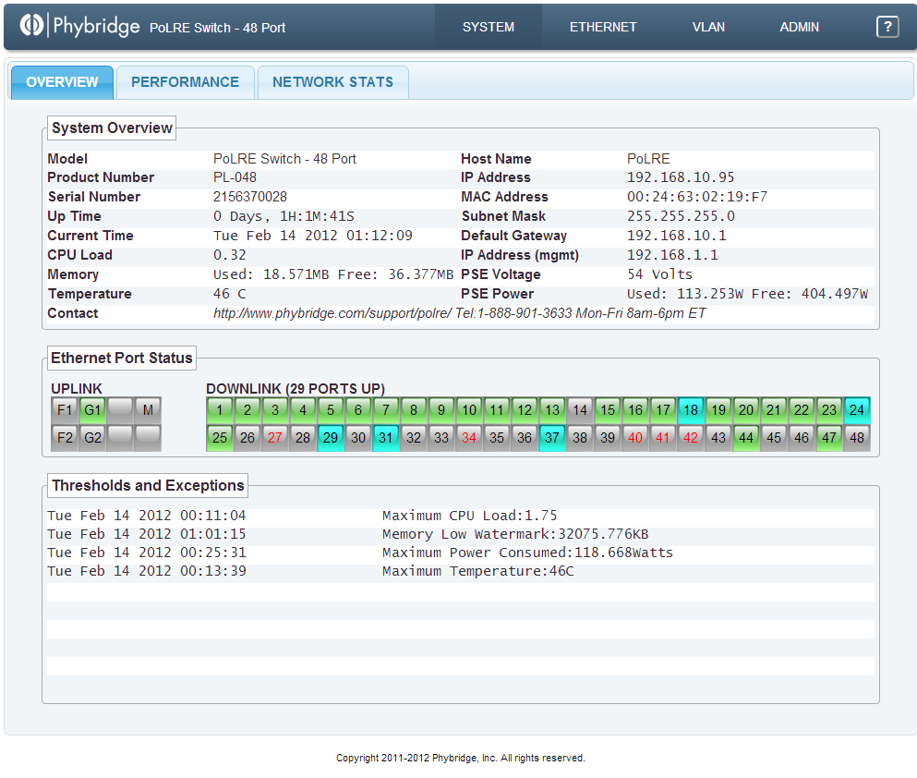
Task: Open the VLAN menu
Action: 710,27
